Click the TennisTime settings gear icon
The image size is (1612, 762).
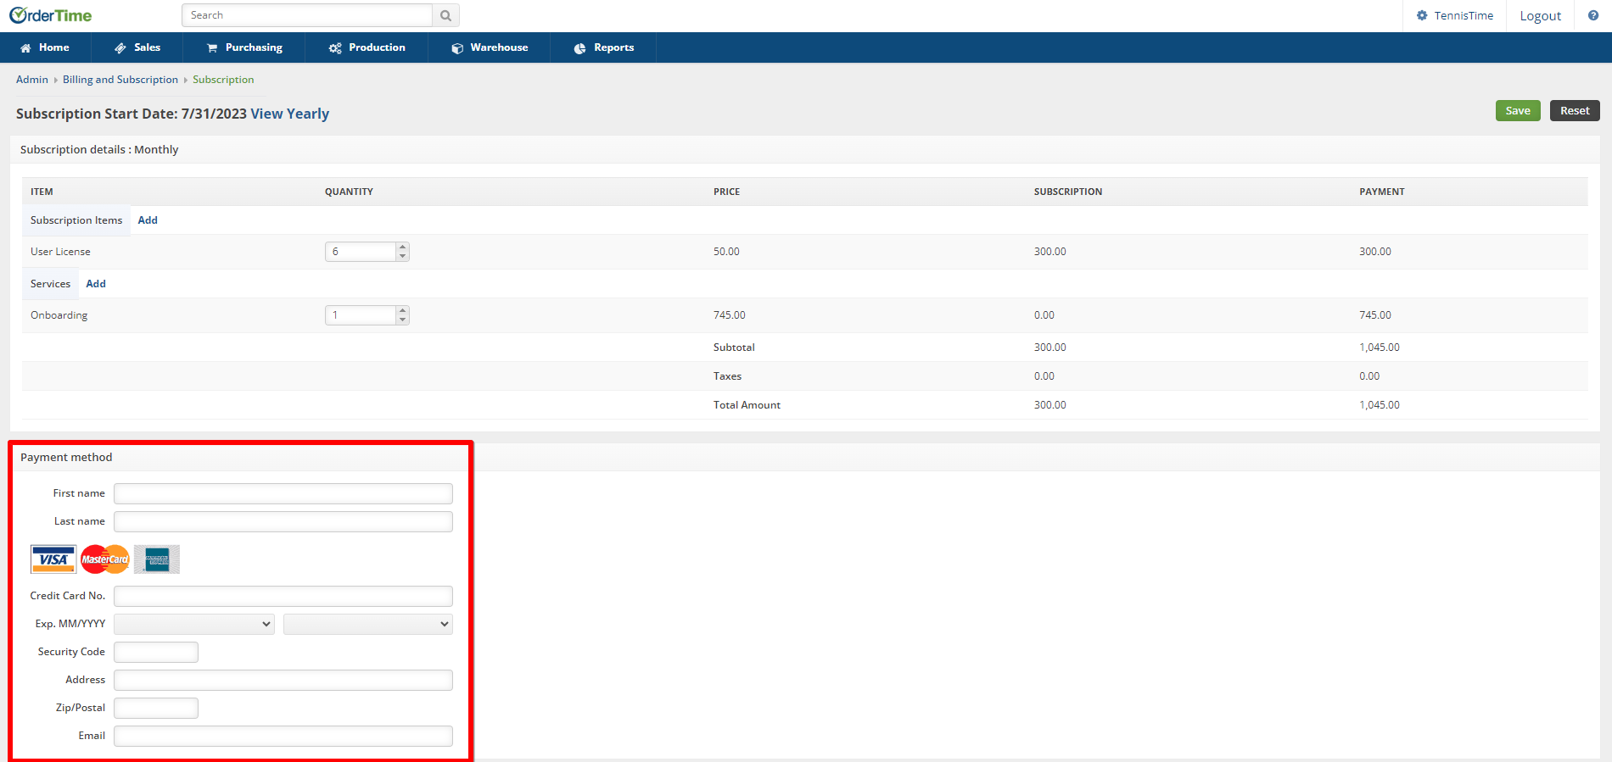click(x=1422, y=15)
